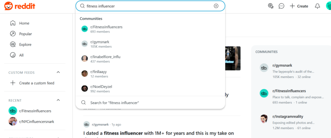Select r/gymsnark suggestion with 105K members

150,44
